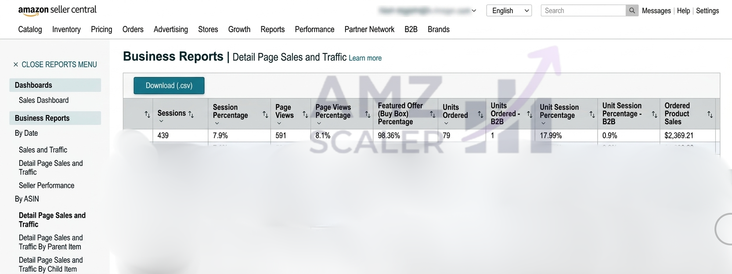Image resolution: width=732 pixels, height=274 pixels.
Task: Expand chevron under Page Views Percentage header
Action: pyautogui.click(x=319, y=123)
